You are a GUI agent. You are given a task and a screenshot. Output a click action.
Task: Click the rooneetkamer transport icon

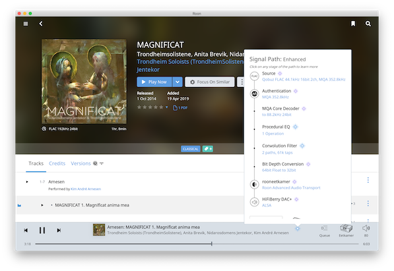[254, 185]
